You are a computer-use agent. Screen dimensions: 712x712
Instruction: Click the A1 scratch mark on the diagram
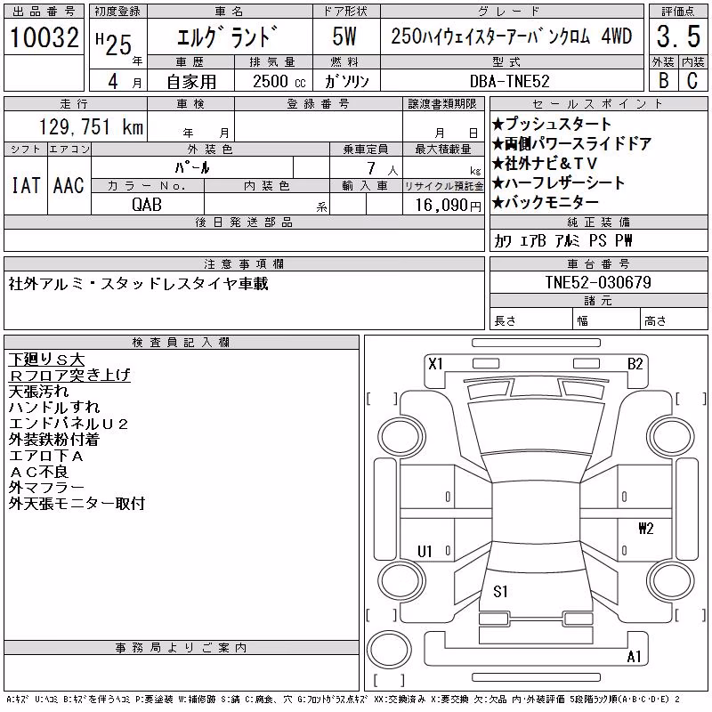pyautogui.click(x=634, y=657)
